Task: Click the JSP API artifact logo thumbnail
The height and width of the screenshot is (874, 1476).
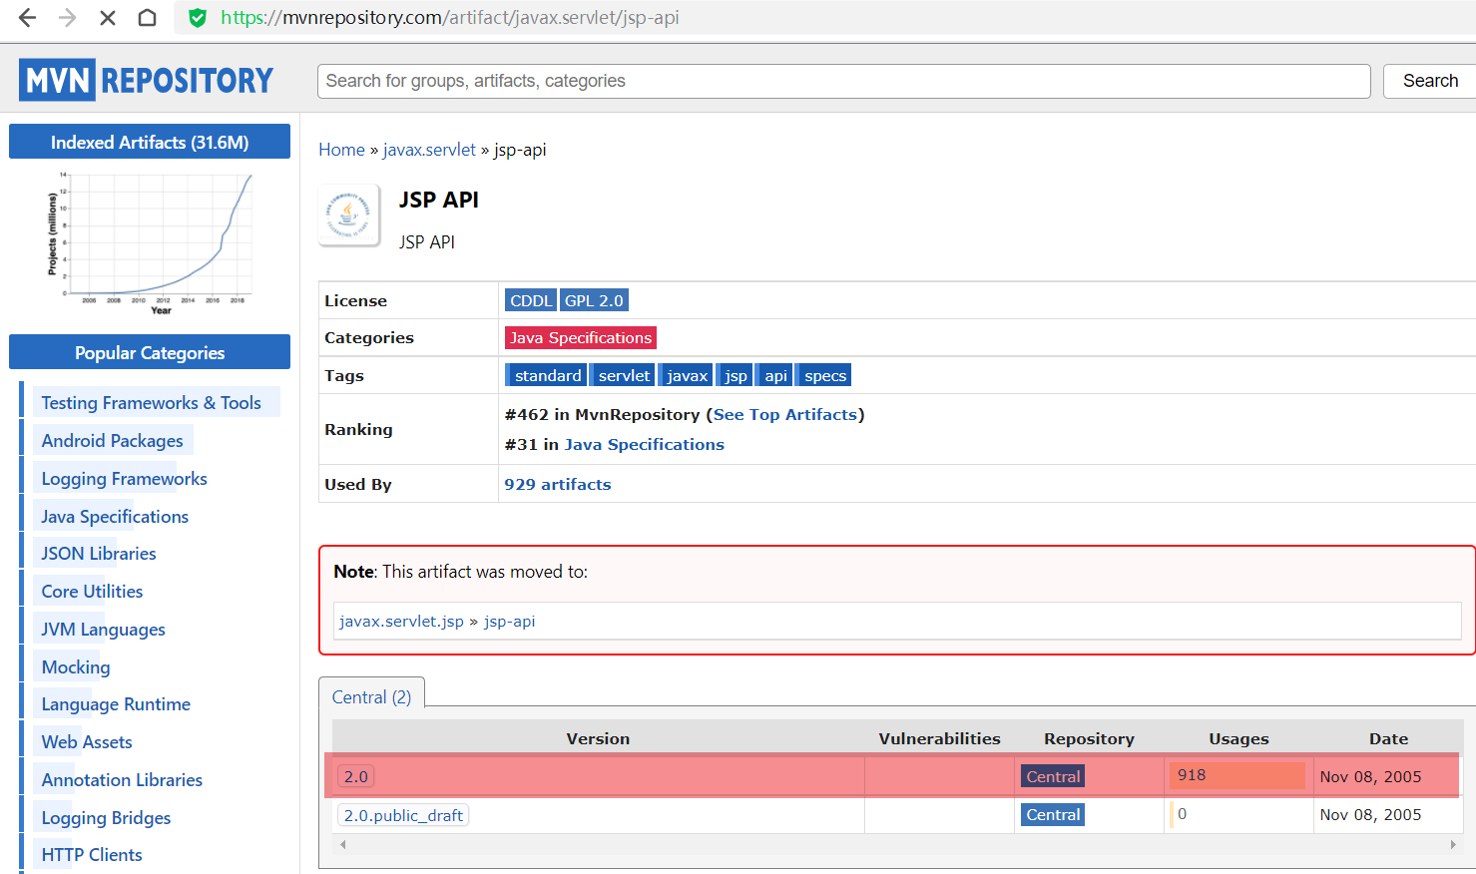Action: pos(349,215)
